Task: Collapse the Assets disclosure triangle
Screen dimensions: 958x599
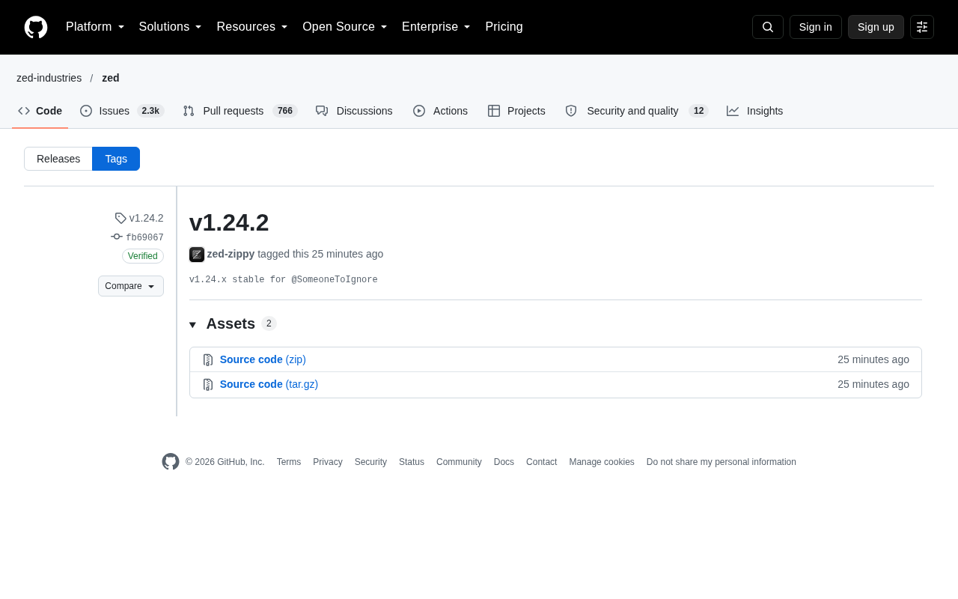Action: (x=192, y=324)
